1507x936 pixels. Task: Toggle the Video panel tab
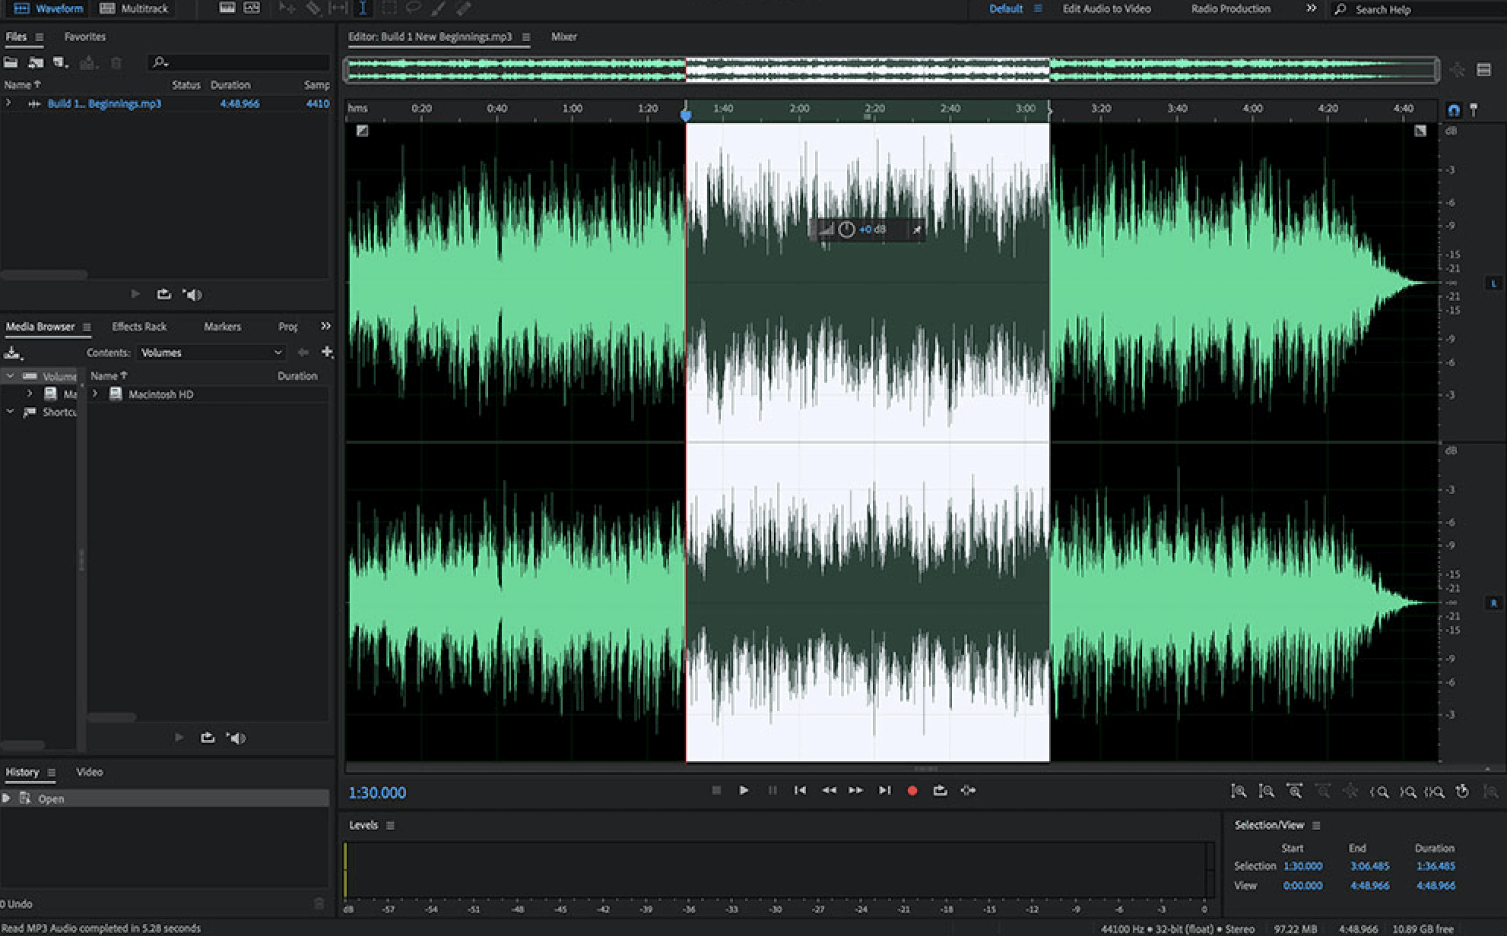pyautogui.click(x=88, y=772)
